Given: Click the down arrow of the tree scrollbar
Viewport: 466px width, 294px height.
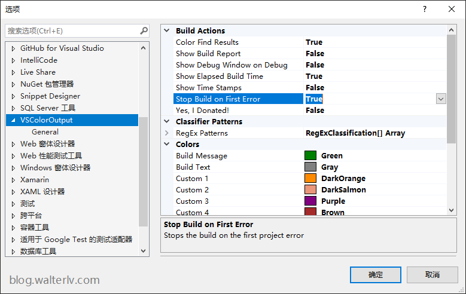Looking at the screenshot, I should 144,252.
